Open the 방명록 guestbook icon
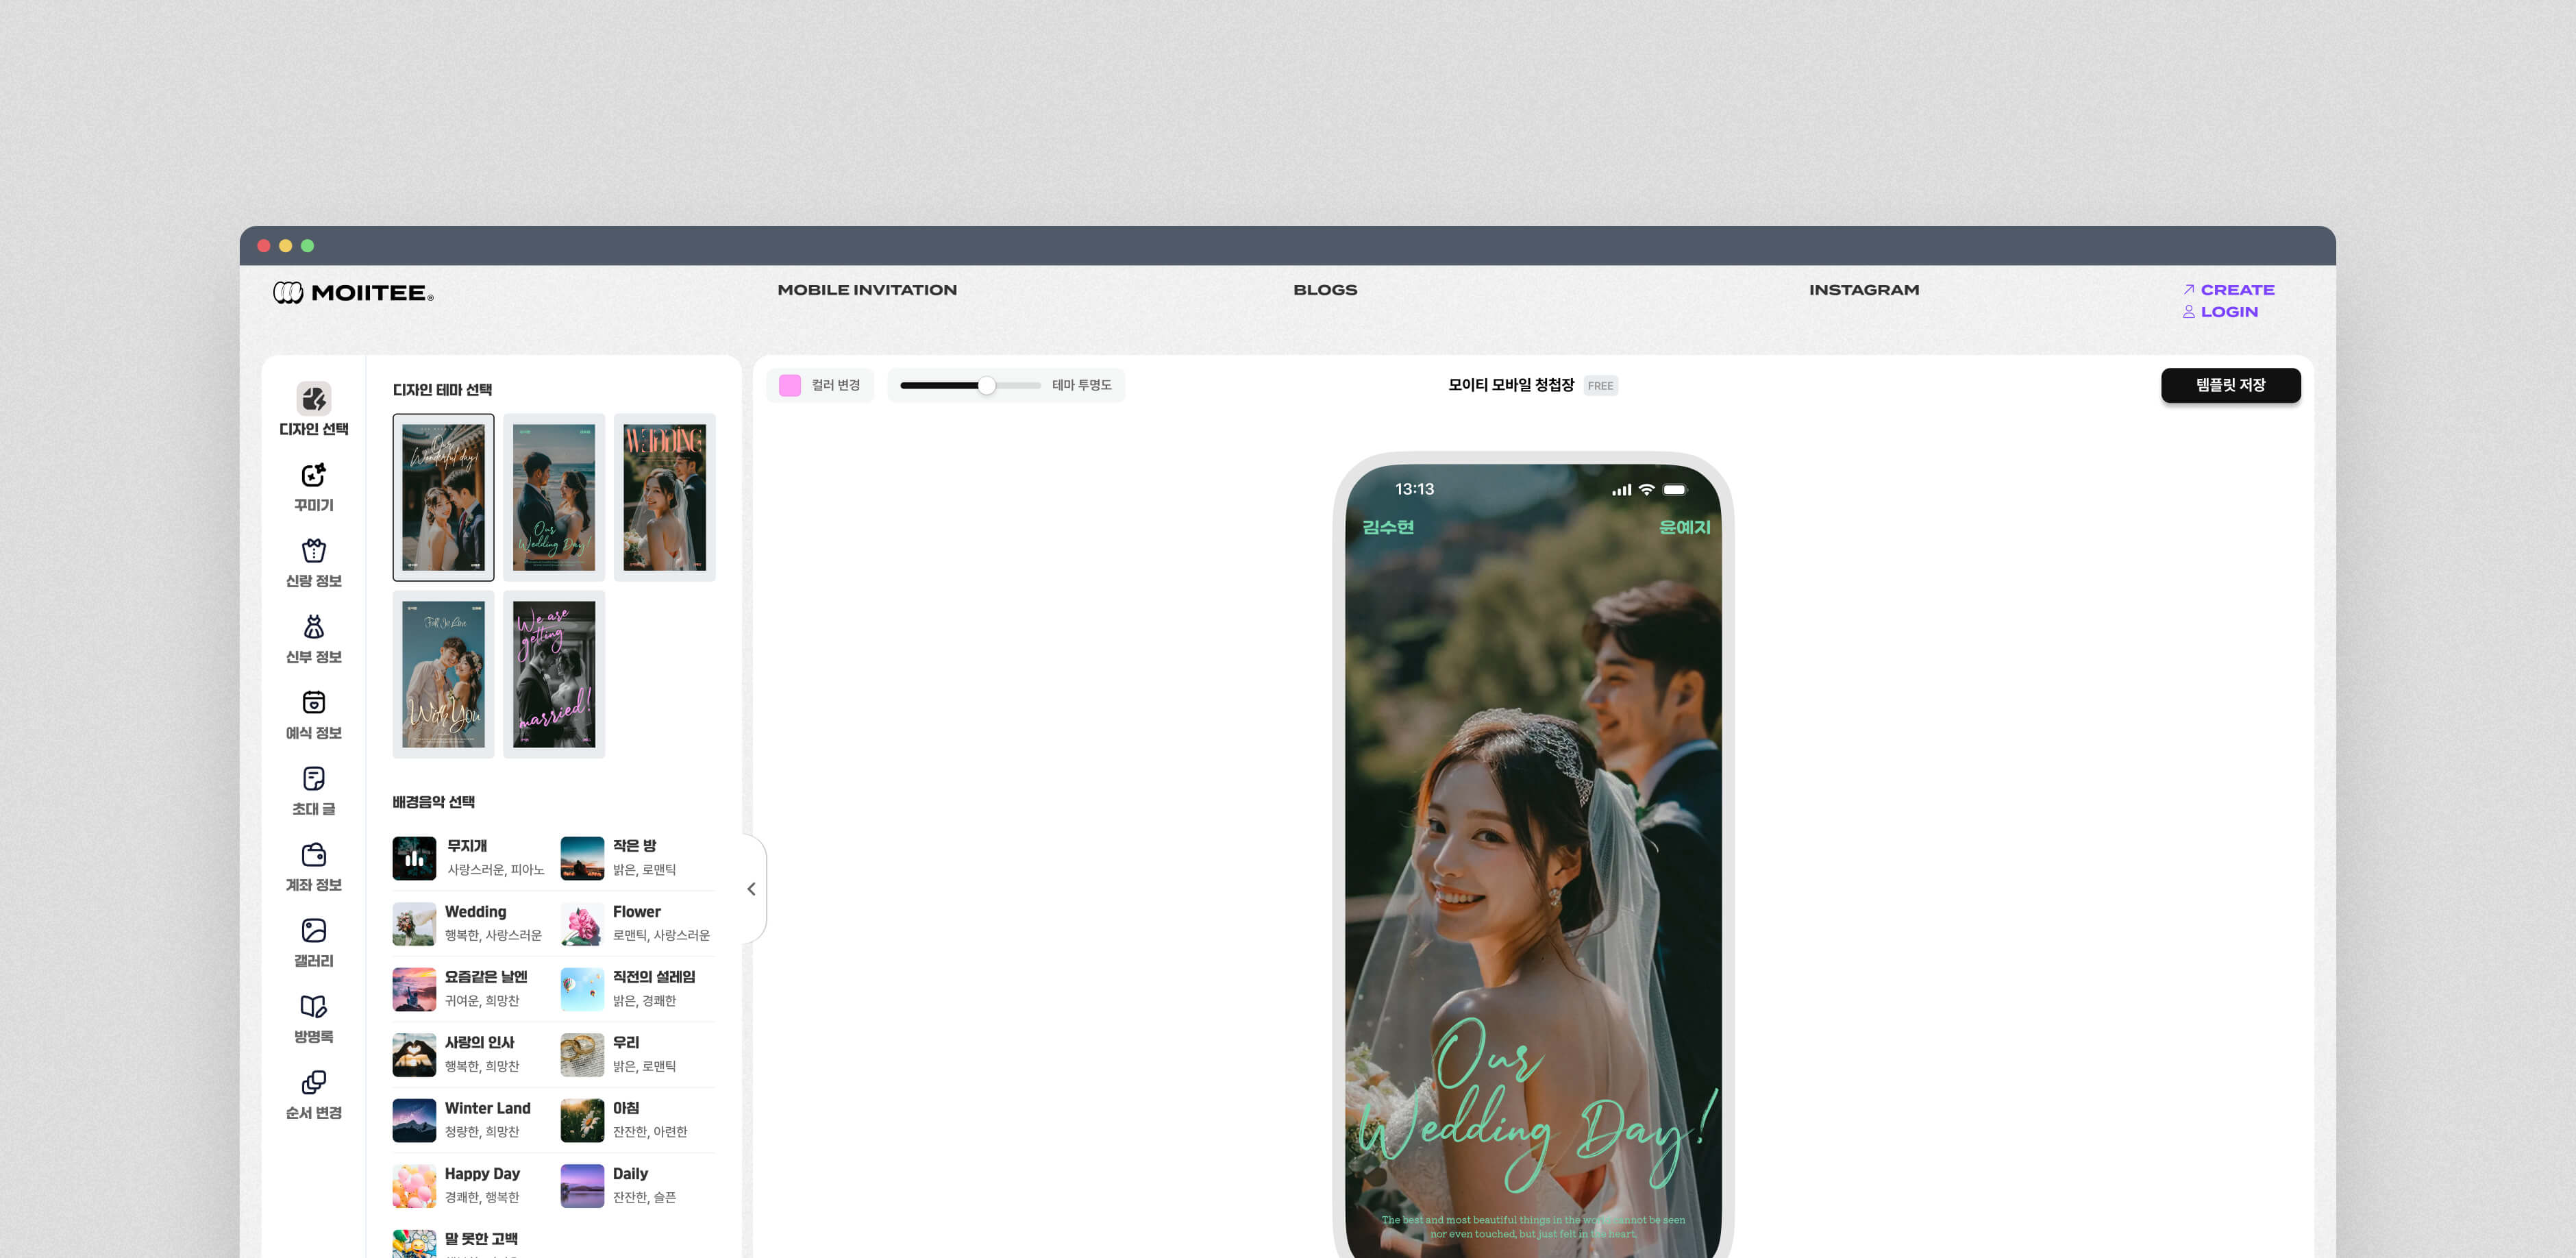The image size is (2576, 1258). 313,1006
